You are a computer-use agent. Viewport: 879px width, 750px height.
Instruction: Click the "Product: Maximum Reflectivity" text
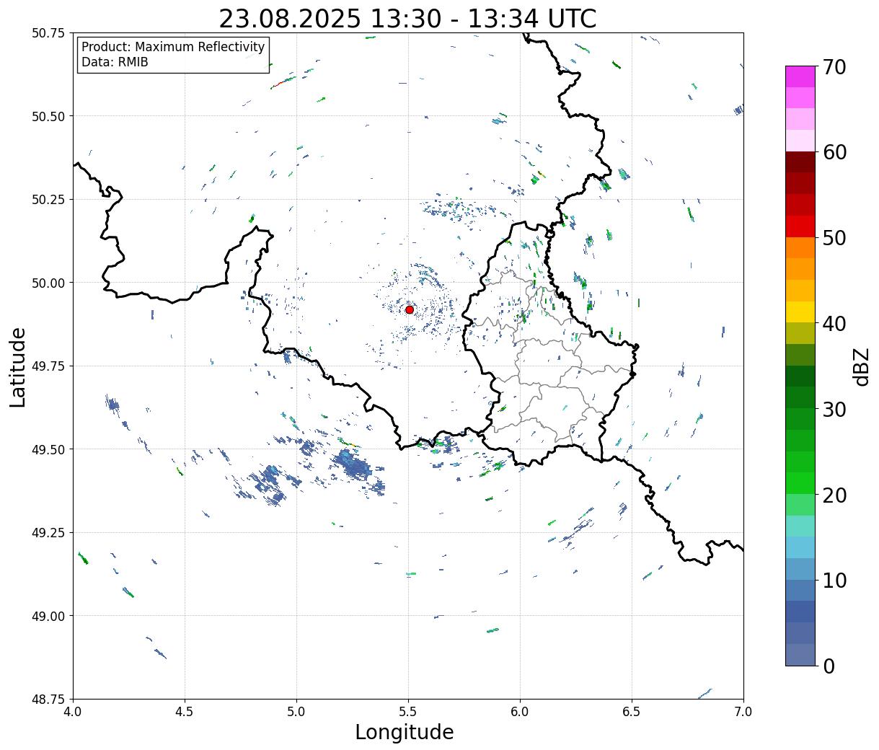(x=173, y=47)
